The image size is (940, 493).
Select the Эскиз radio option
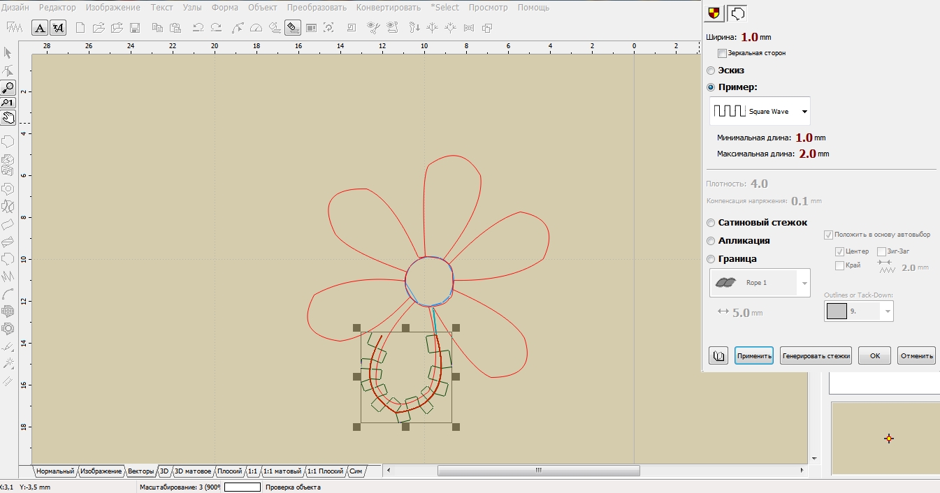[x=711, y=71]
